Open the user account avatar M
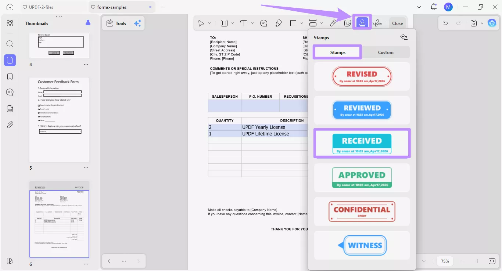The image size is (502, 271). pos(448,7)
